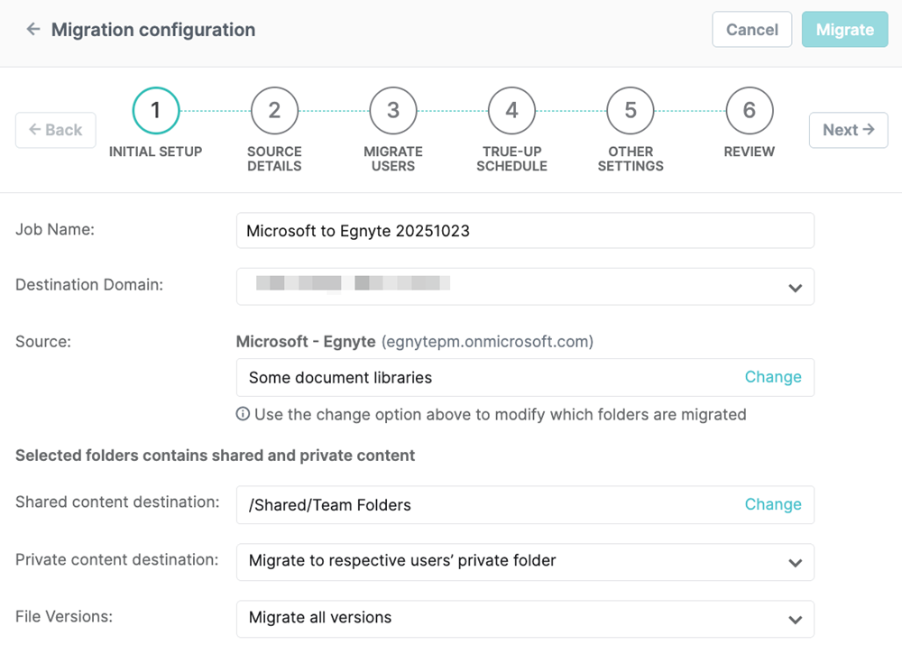
Task: Open Private content destination dropdown
Action: coord(795,562)
